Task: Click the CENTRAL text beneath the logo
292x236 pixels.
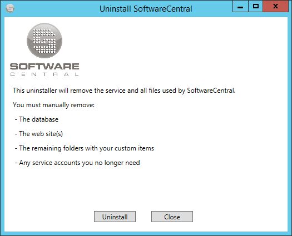Action: [44, 74]
